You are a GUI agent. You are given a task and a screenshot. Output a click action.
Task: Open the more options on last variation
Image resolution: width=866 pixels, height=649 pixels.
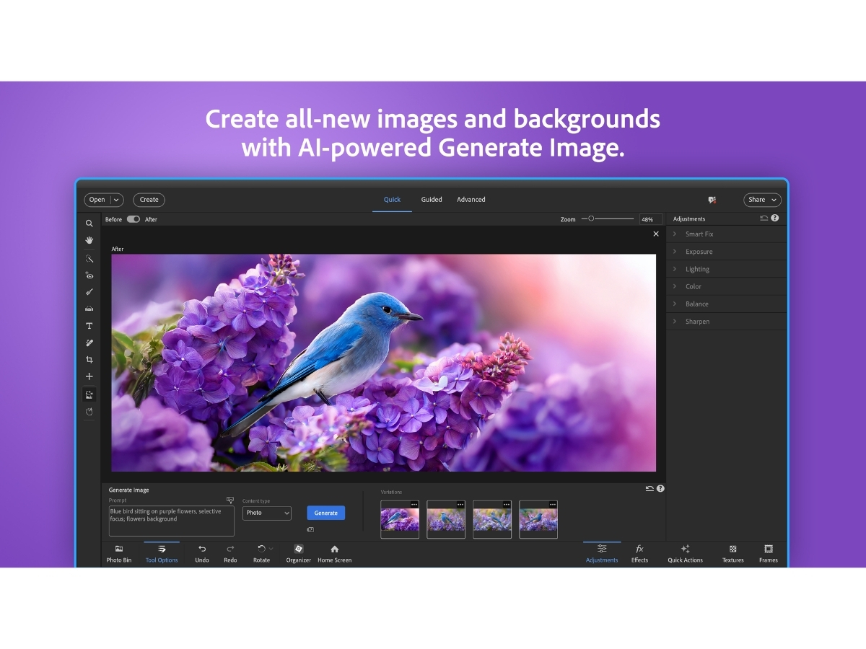(553, 505)
